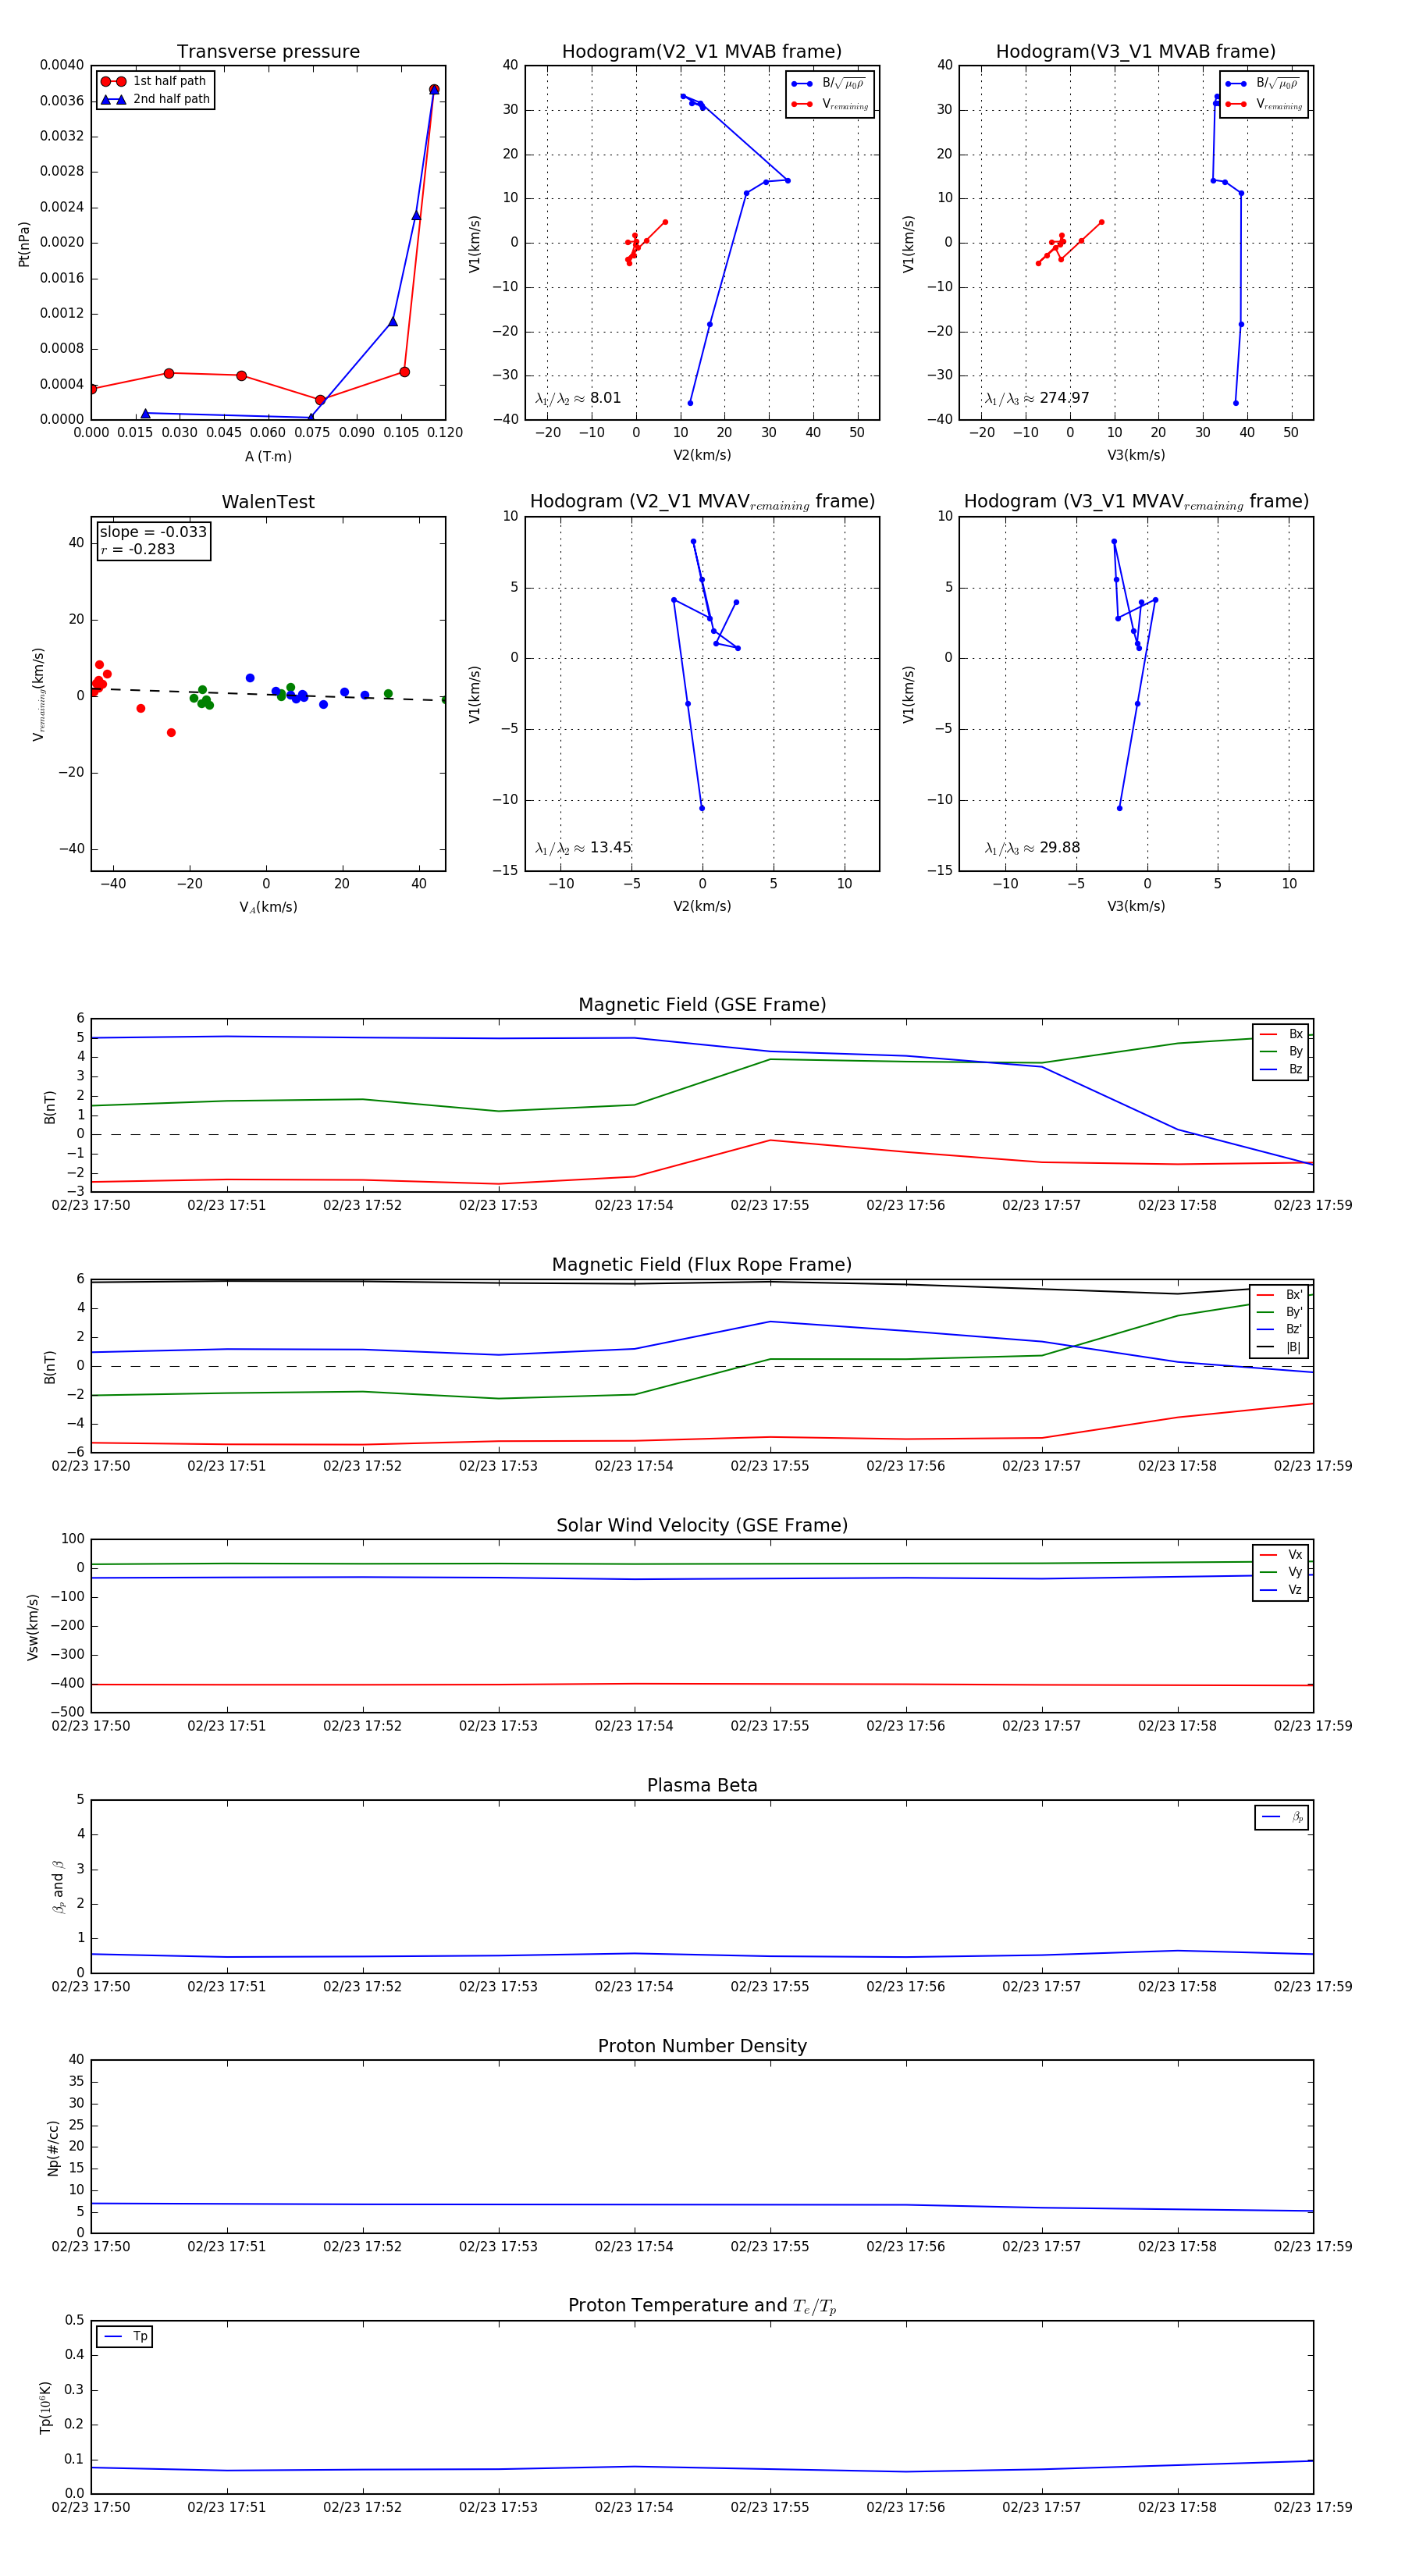This screenshot has width=1405, height=2576.
Task: Click the eigenvalue ratio annotation reading 29.88
Action: [1032, 848]
